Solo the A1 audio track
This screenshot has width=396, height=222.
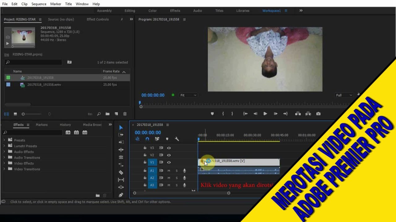pyautogui.click(x=177, y=171)
